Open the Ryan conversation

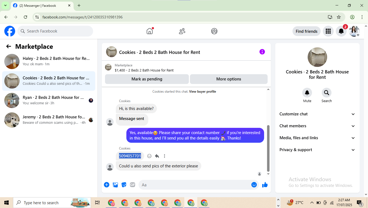pyautogui.click(x=49, y=100)
